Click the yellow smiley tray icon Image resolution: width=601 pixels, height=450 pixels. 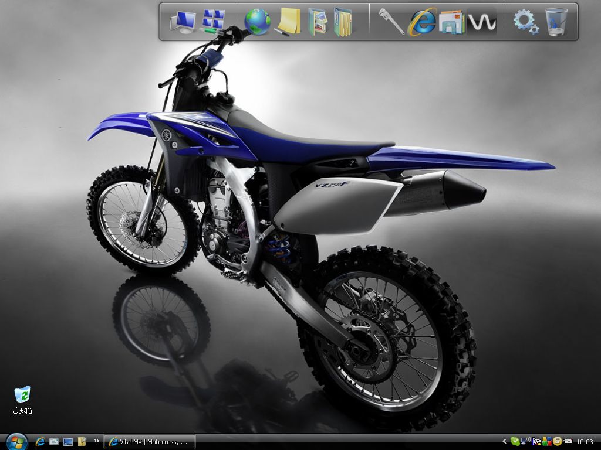(x=557, y=442)
